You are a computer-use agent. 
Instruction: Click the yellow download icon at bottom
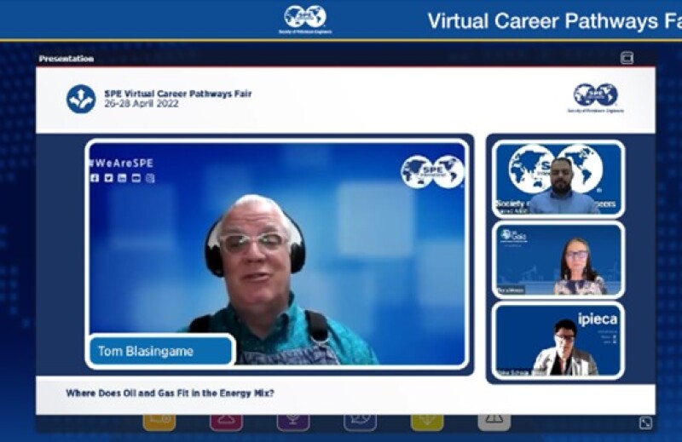point(427,420)
